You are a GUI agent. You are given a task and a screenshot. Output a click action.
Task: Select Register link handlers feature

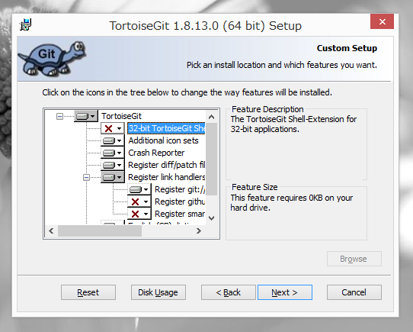tap(166, 177)
